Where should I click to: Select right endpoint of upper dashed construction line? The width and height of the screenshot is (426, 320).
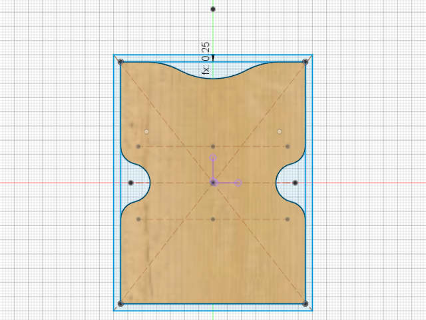tap(288, 147)
